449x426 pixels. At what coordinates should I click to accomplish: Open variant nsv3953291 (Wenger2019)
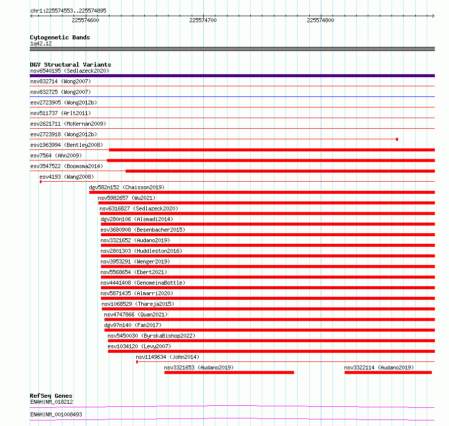coord(135,261)
